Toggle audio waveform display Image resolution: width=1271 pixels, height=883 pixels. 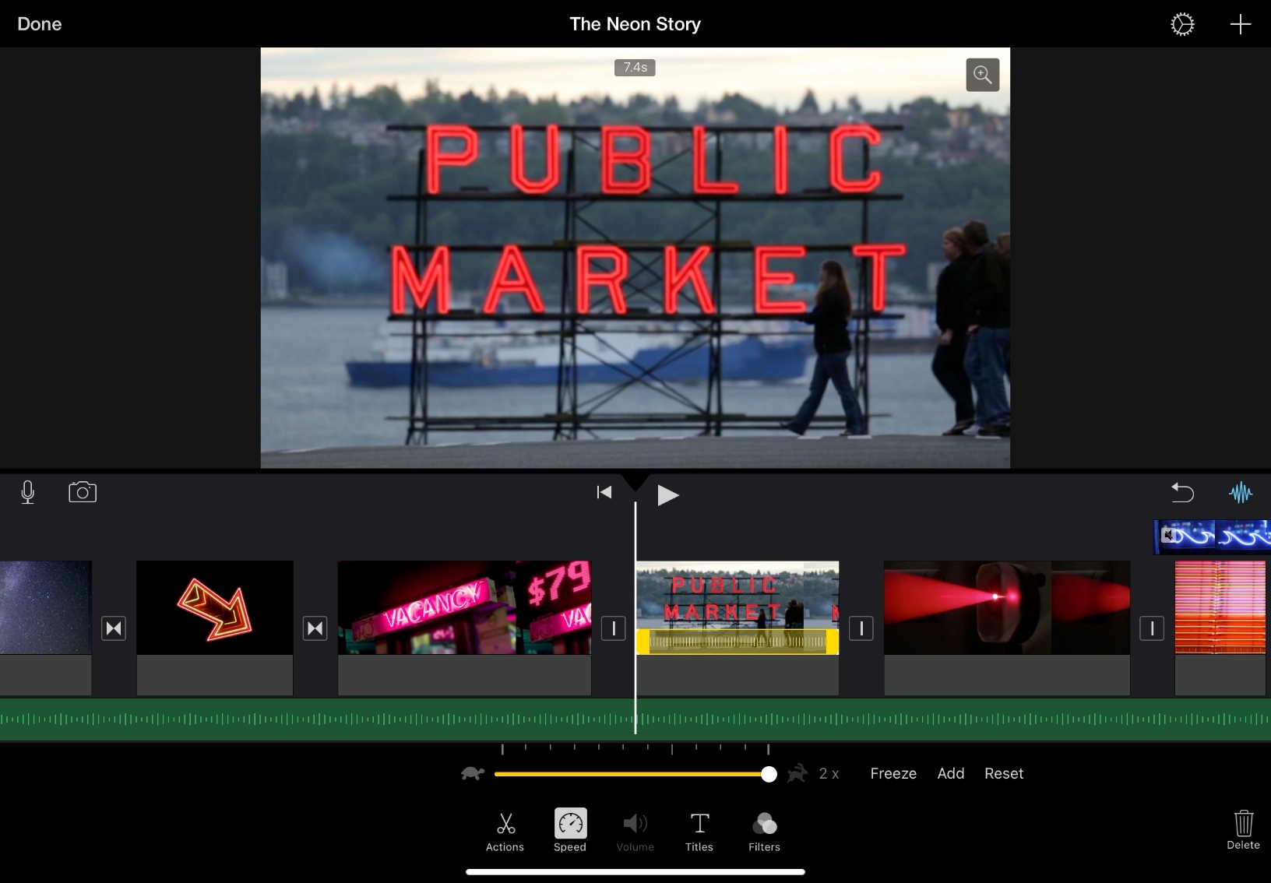pos(1240,492)
